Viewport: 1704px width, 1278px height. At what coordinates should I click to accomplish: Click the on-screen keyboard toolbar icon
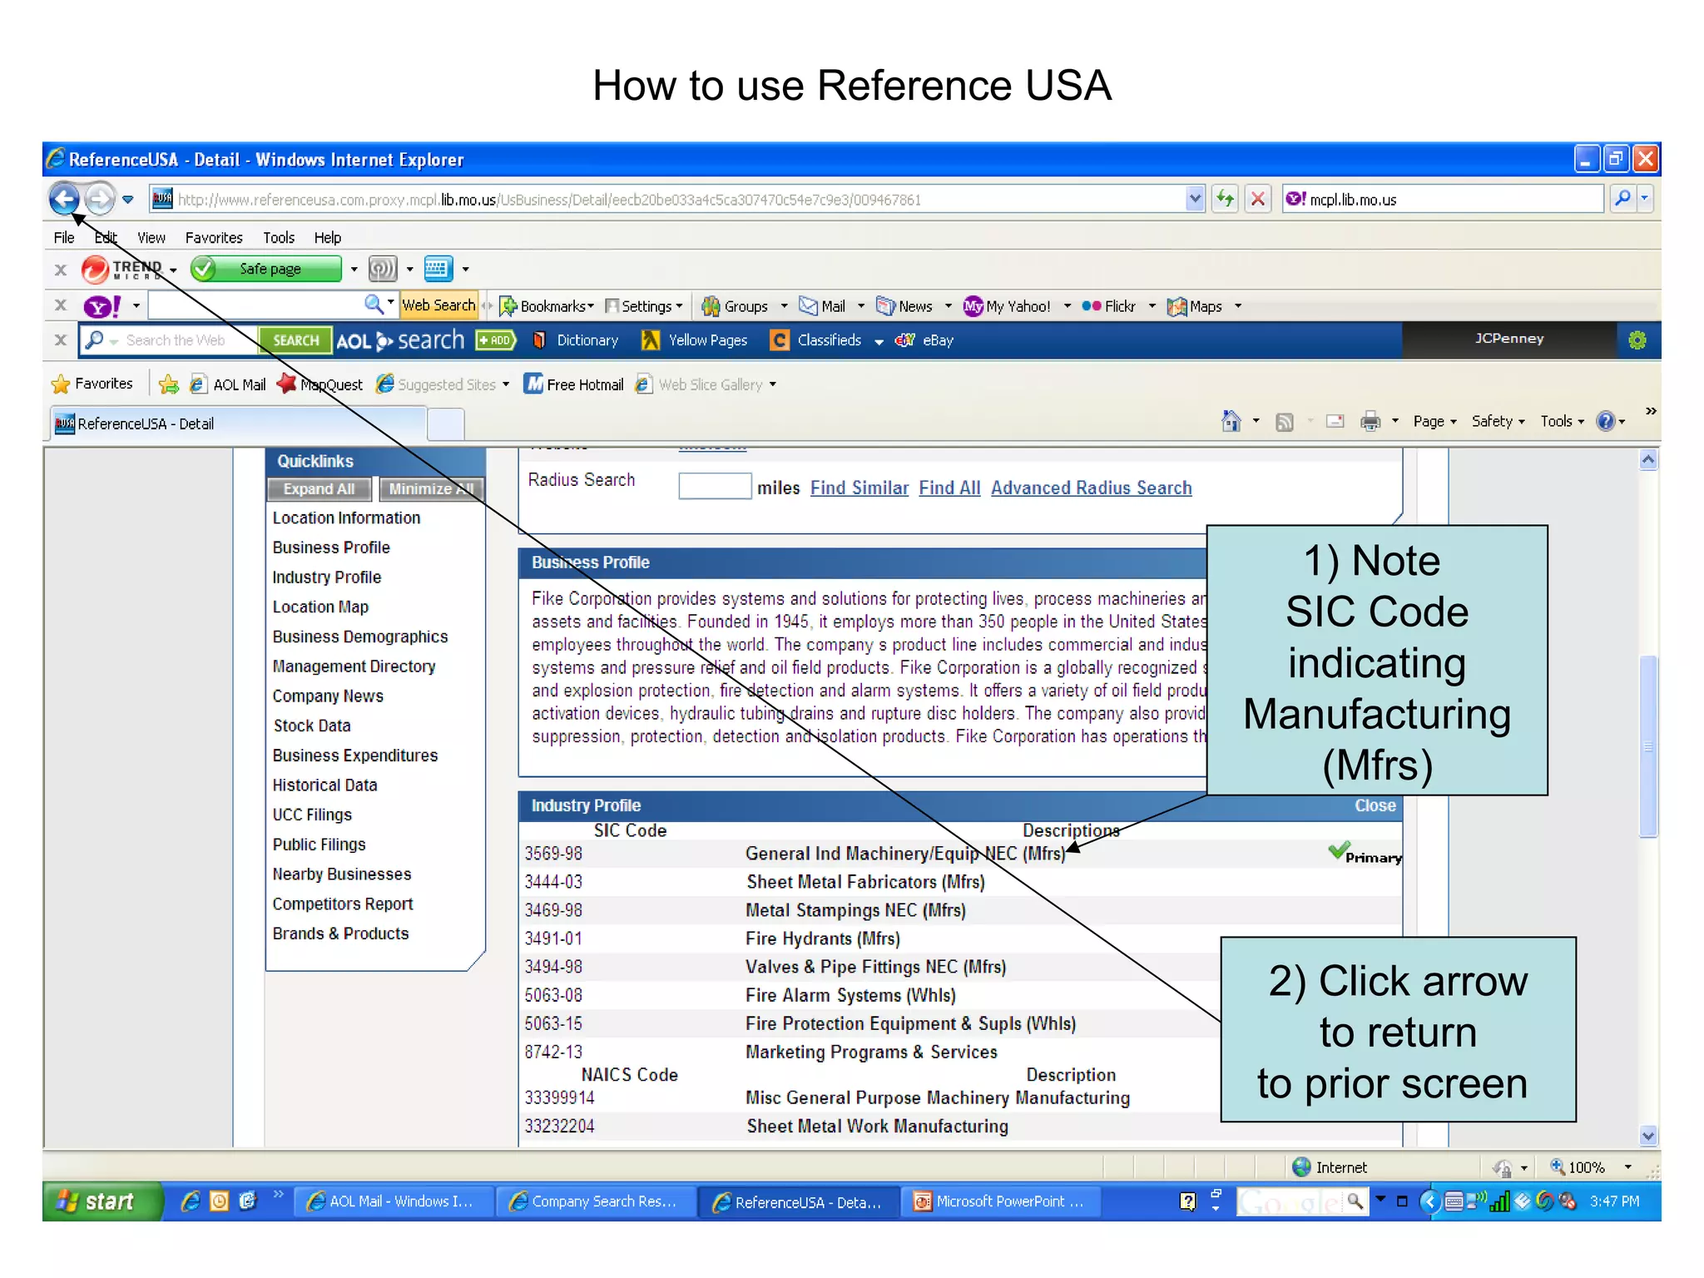[x=437, y=269]
